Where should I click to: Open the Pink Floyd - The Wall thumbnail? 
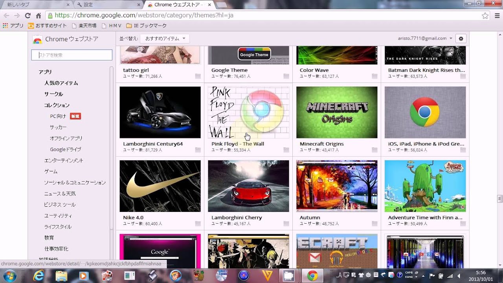(248, 112)
